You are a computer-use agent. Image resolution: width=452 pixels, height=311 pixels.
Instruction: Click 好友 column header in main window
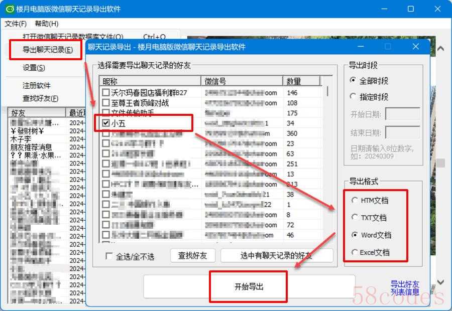[37, 112]
